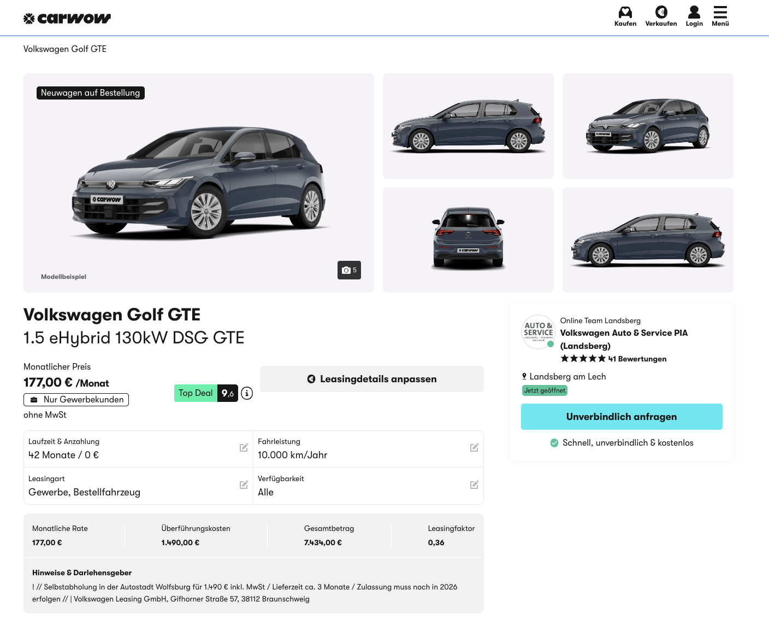Edit Laufzeit & Anzahlung setting
This screenshot has width=769, height=619.
pyautogui.click(x=244, y=448)
